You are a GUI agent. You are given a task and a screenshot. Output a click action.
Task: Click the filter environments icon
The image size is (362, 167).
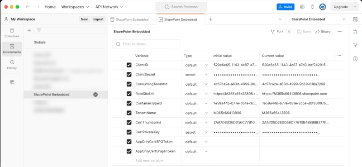point(39,30)
